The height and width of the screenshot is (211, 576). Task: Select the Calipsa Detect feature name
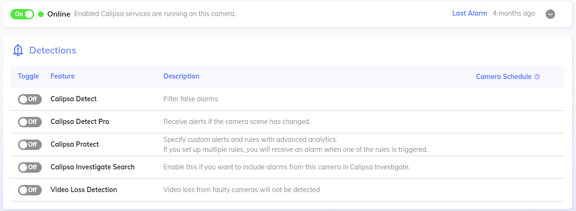click(74, 99)
